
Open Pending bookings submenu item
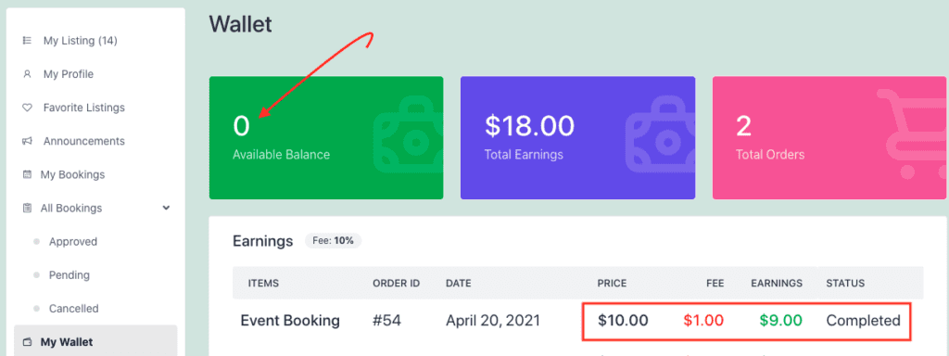point(70,274)
